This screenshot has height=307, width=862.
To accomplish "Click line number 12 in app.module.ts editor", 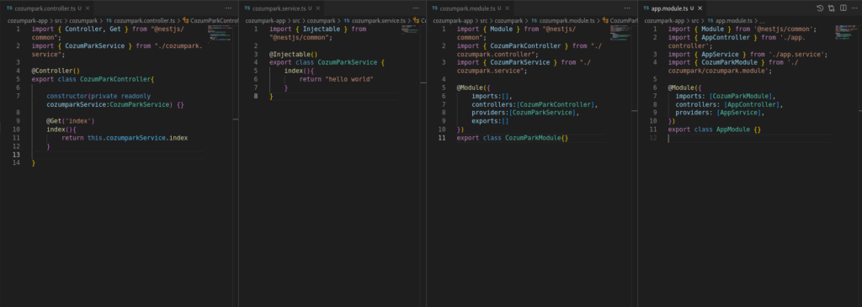I will 653,138.
